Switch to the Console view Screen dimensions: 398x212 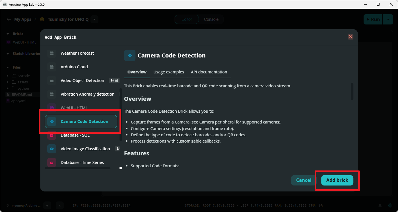pyautogui.click(x=211, y=19)
